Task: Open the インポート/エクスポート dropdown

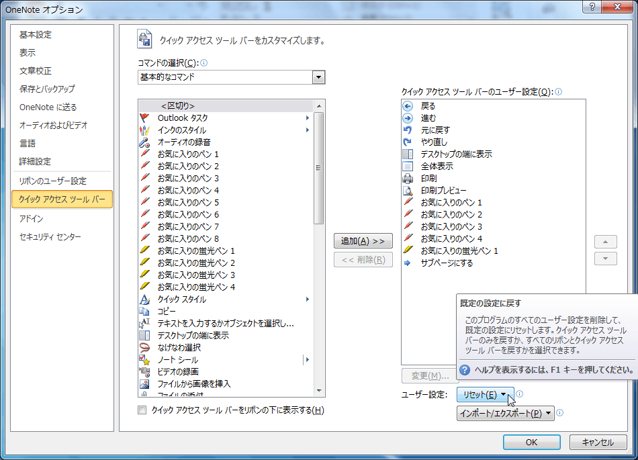Action: click(505, 413)
